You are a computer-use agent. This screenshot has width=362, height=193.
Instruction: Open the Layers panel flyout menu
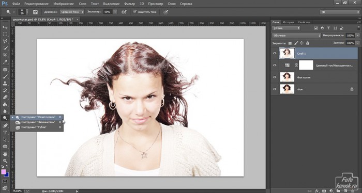[359, 22]
